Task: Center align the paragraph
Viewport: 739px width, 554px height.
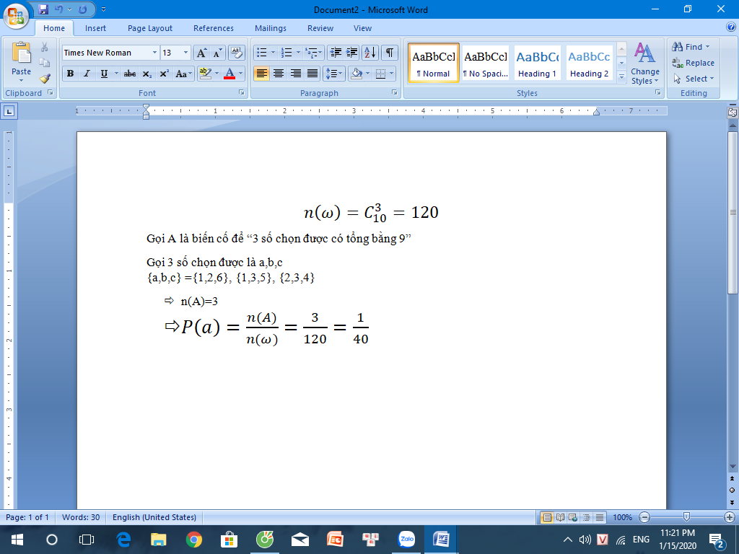Action: [279, 74]
